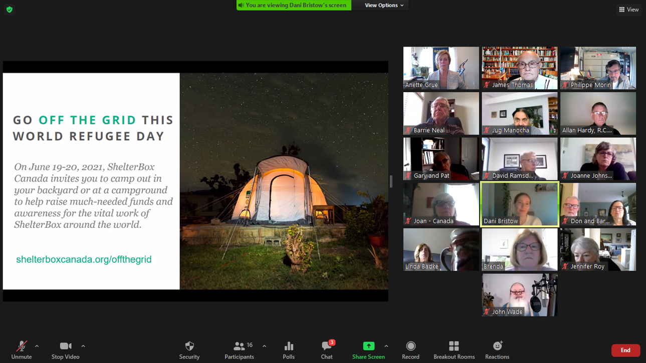Select Gary and Pat's video tile
Image resolution: width=646 pixels, height=363 pixels.
(x=441, y=159)
